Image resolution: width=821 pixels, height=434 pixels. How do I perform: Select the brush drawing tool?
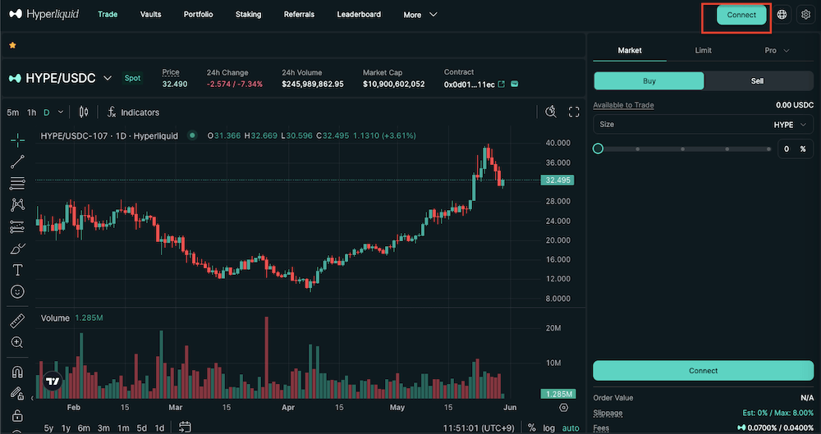coord(17,248)
